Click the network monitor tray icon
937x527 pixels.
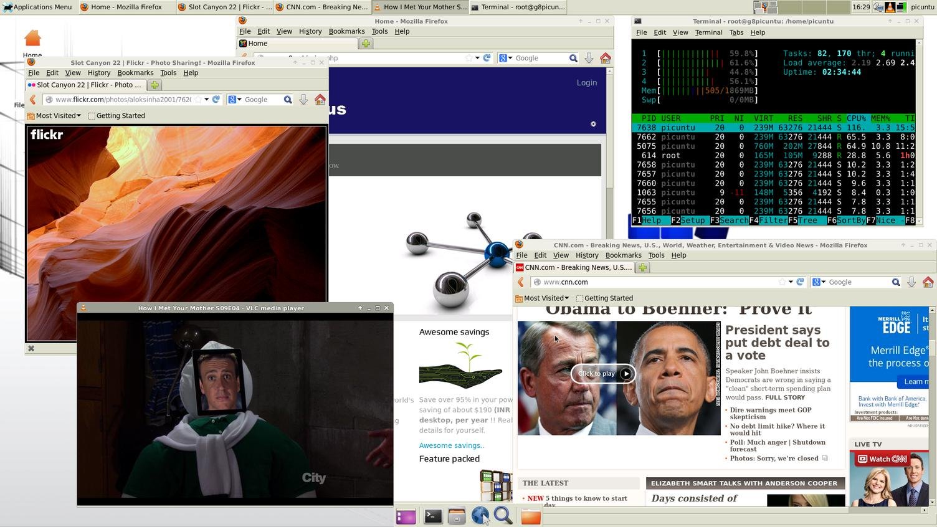point(901,7)
